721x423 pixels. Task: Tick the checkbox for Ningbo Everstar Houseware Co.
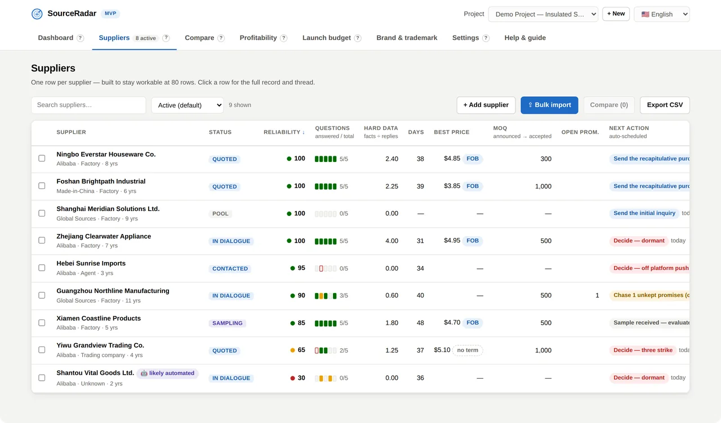coord(42,159)
